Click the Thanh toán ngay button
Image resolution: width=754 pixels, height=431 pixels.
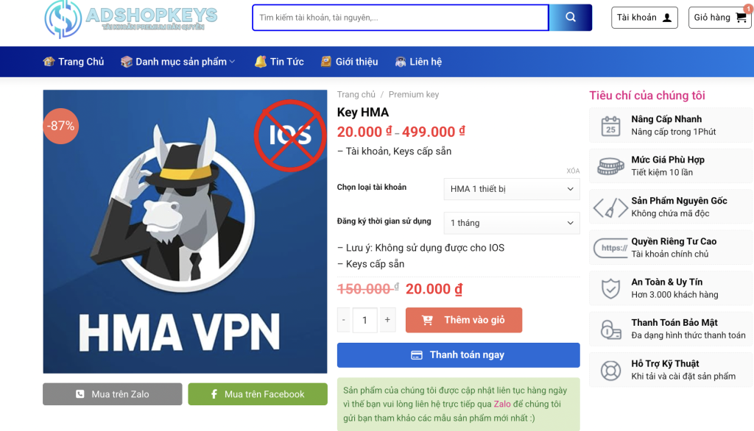[458, 355]
